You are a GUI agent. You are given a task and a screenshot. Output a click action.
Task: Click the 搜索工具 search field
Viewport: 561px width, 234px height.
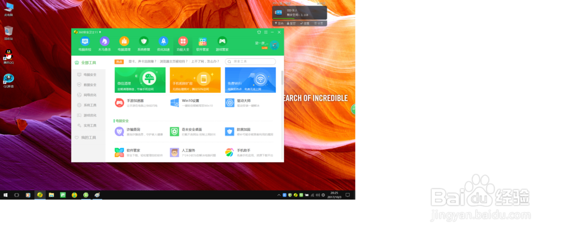250,62
